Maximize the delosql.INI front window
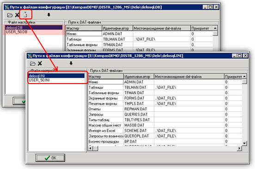 tap(240, 56)
